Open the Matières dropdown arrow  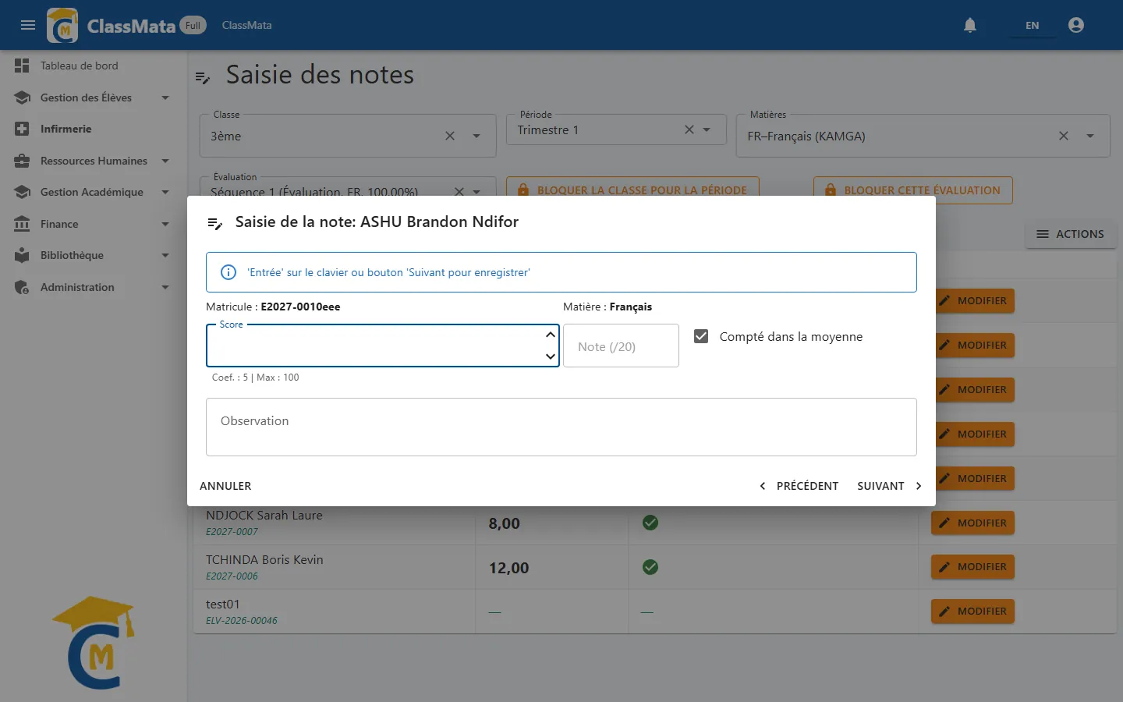coord(1090,136)
